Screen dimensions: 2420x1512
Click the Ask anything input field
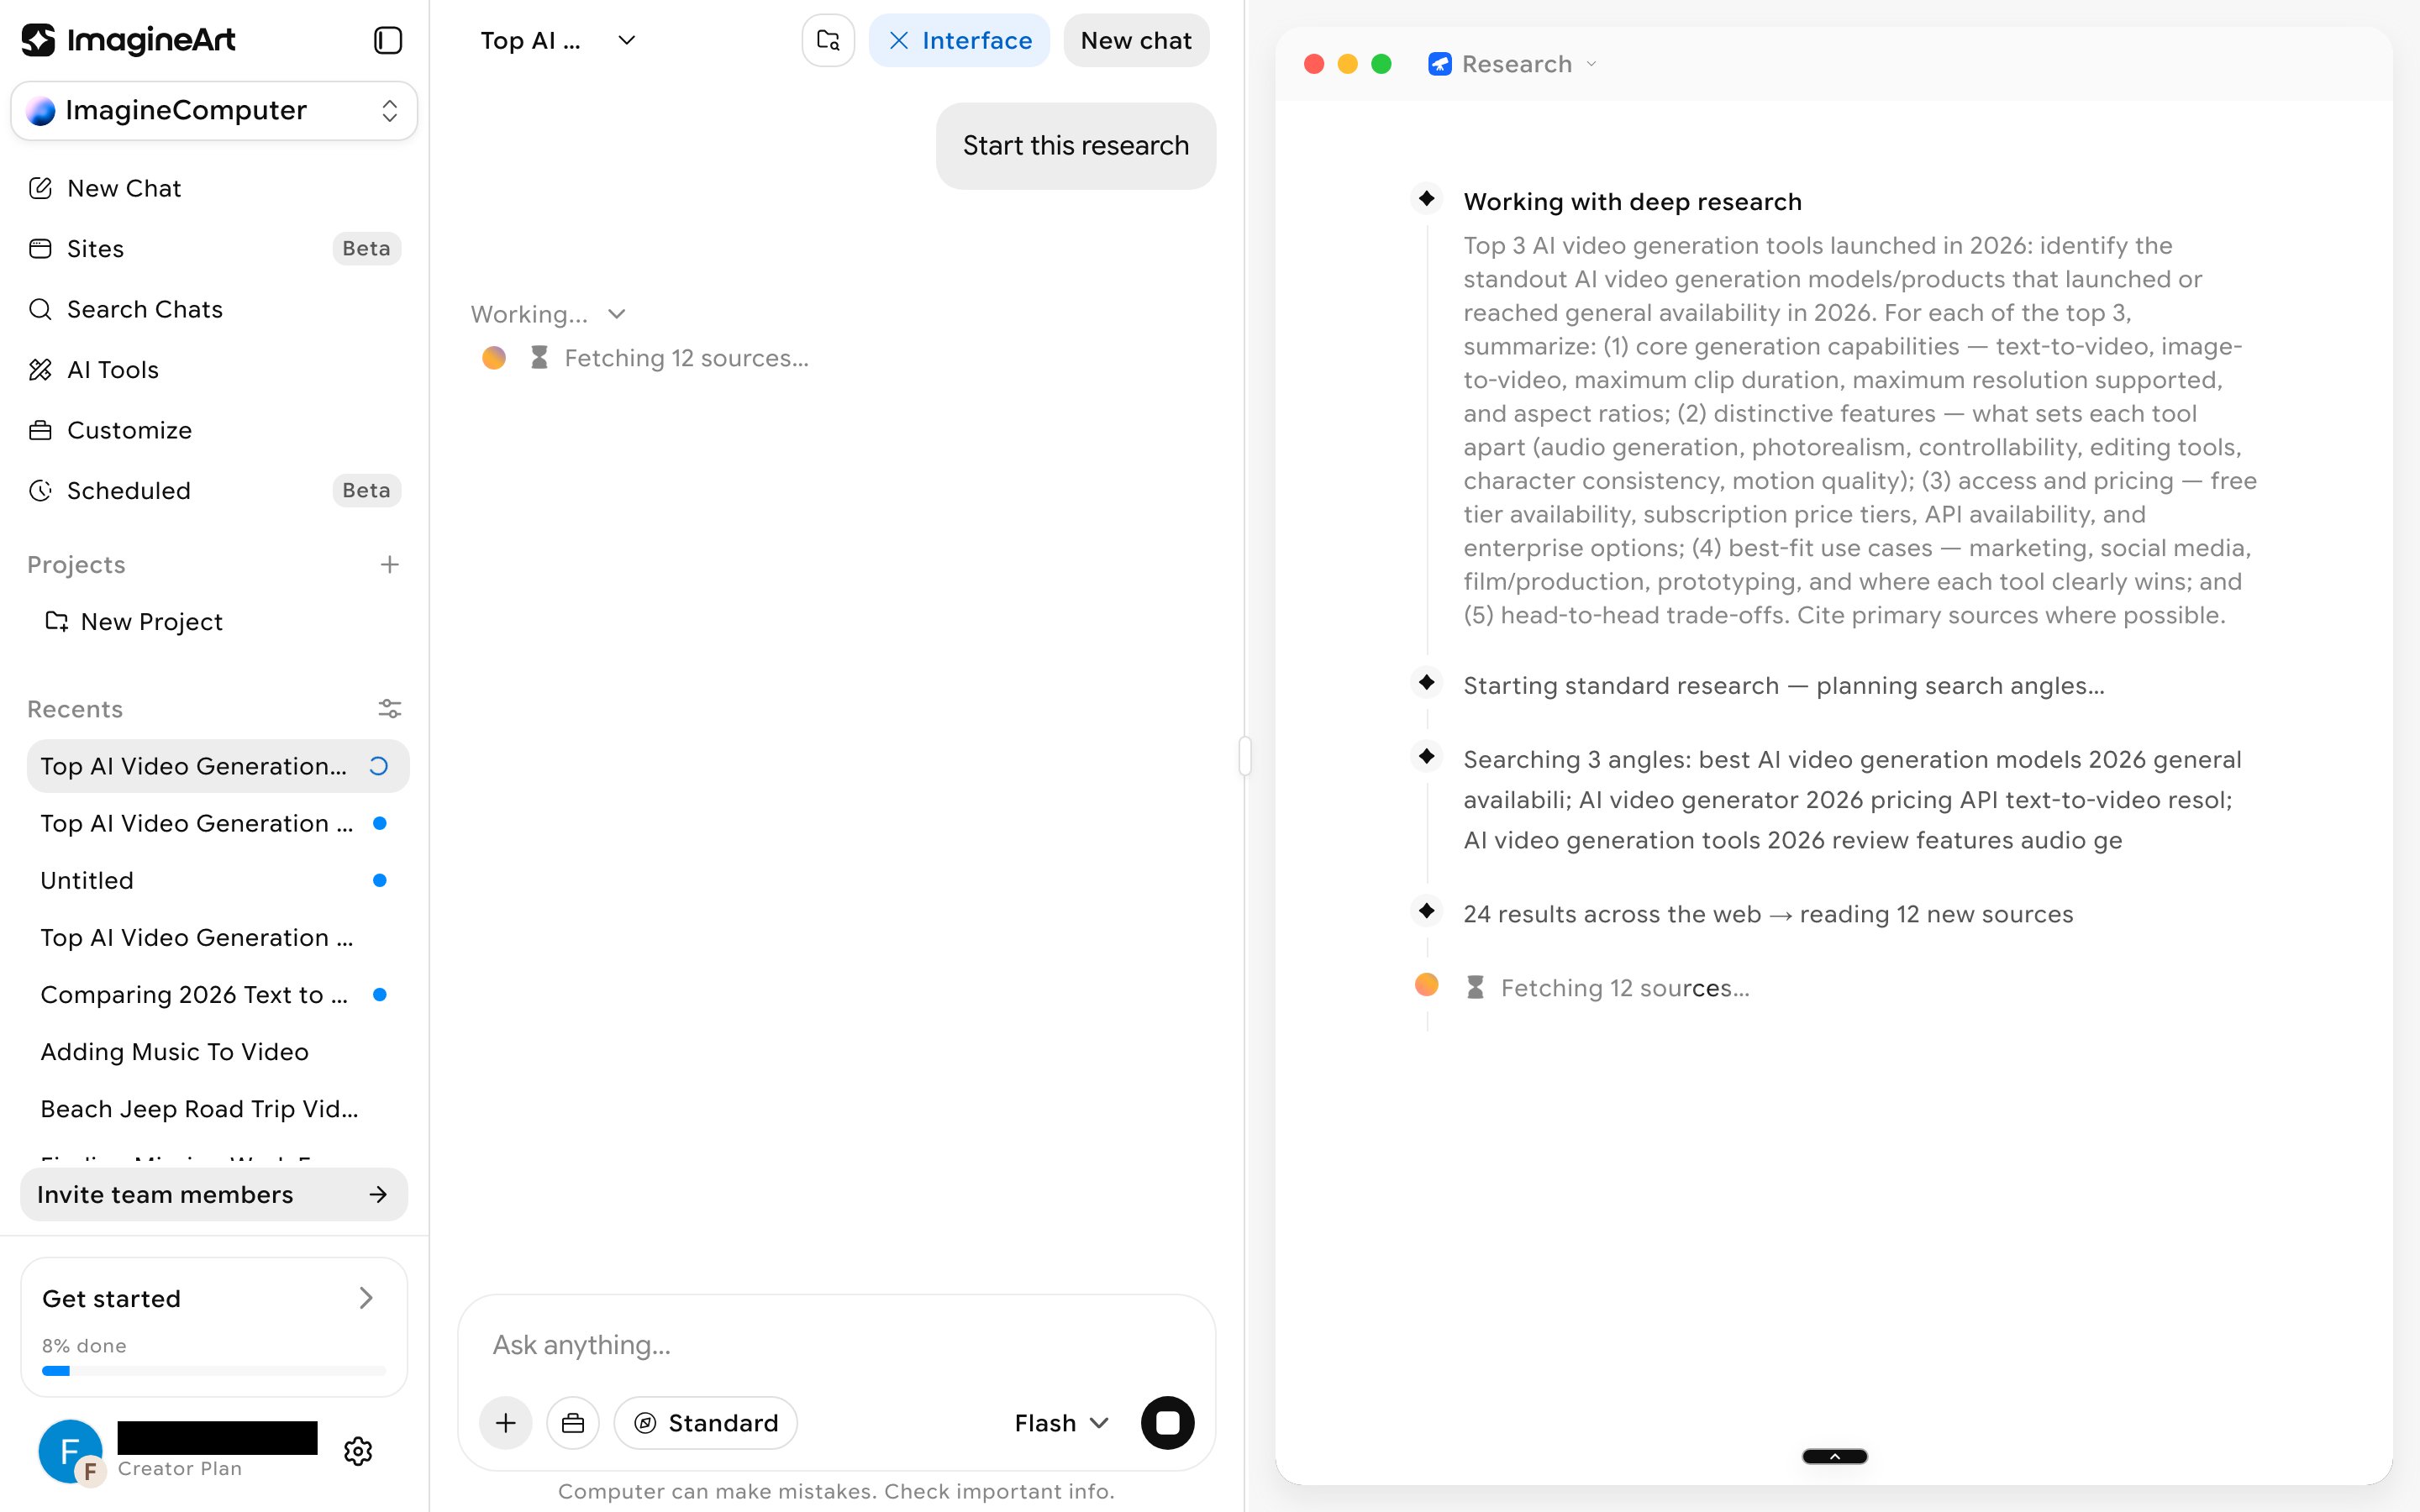pos(836,1345)
